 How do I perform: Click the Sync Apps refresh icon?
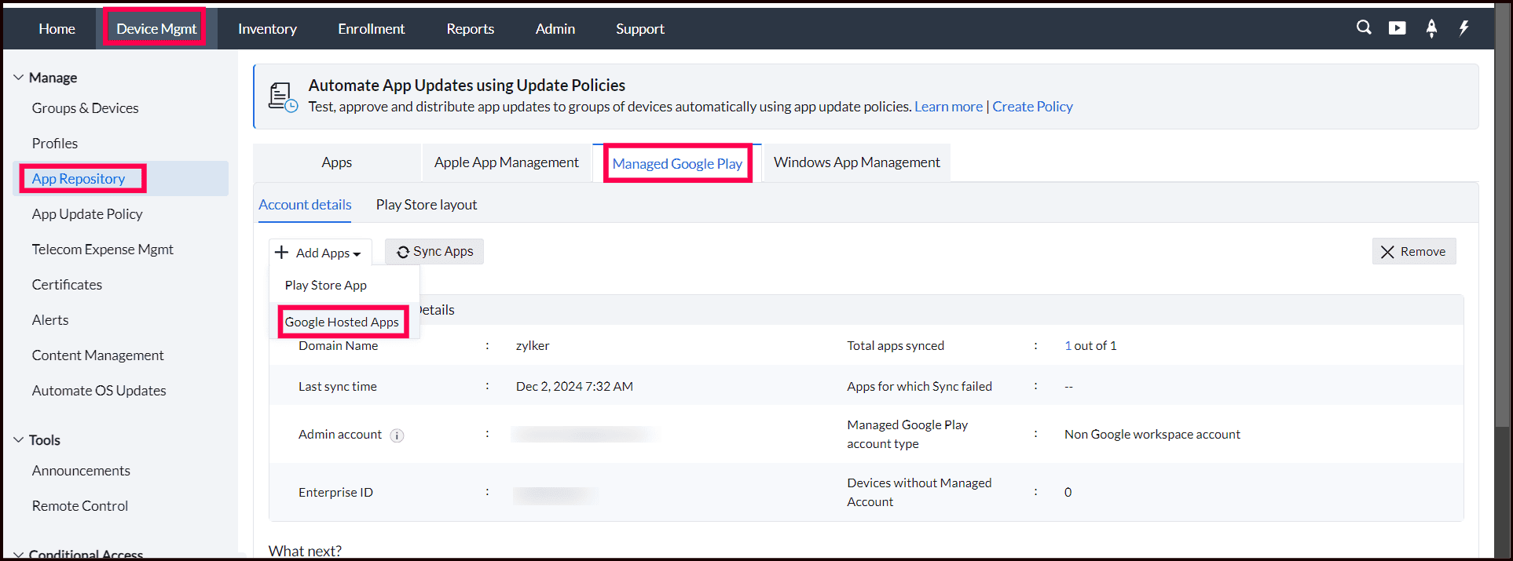point(403,252)
